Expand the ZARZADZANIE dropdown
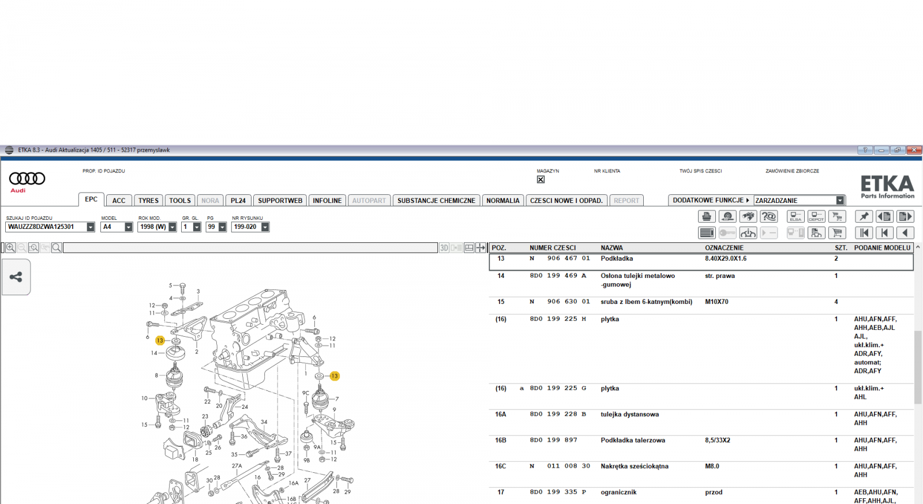923x504 pixels. tap(840, 200)
